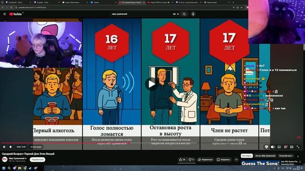Clear the YouTube search field text
Screen dimensions: 305x171
click(178, 14)
